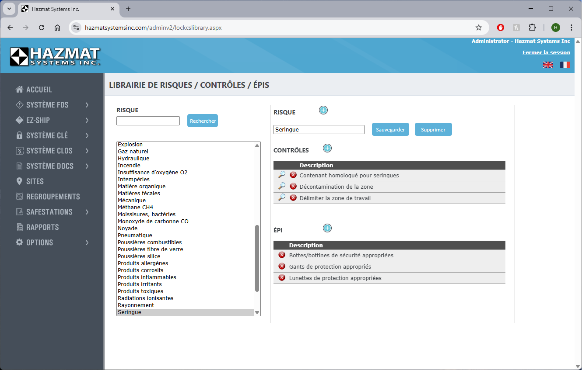
Task: Click the risk list scrollbar down arrow
Action: pos(257,312)
